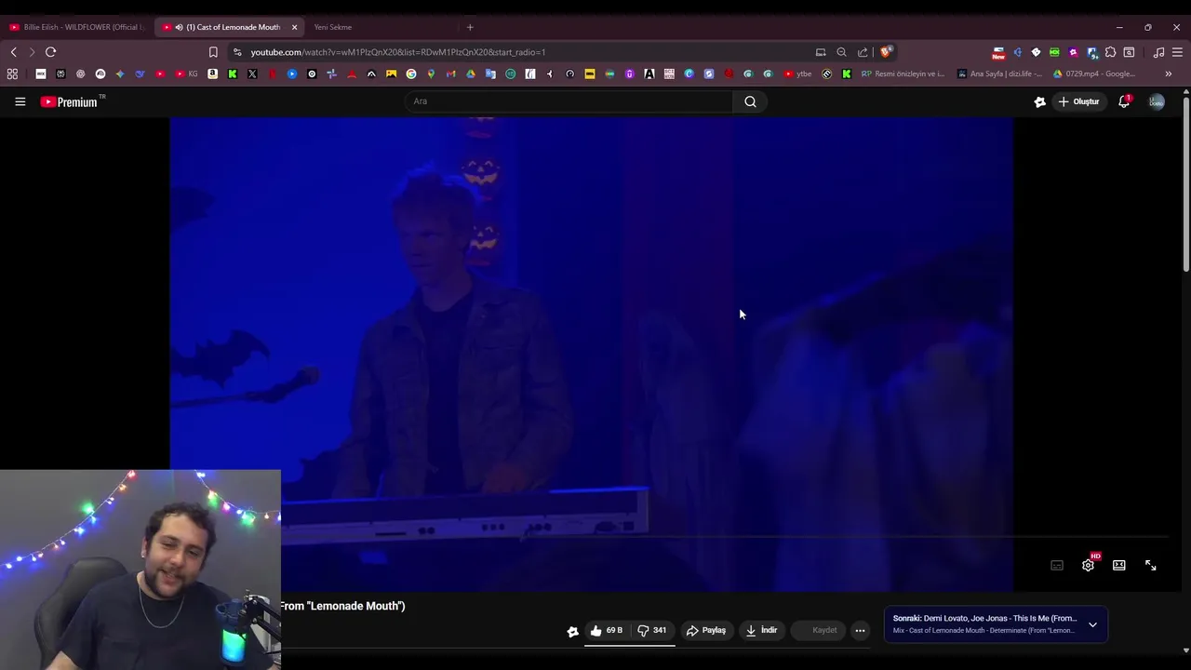Open the Ana Sayfa dizi.life bookmark
Viewport: 1191px width, 670px height.
1000,74
